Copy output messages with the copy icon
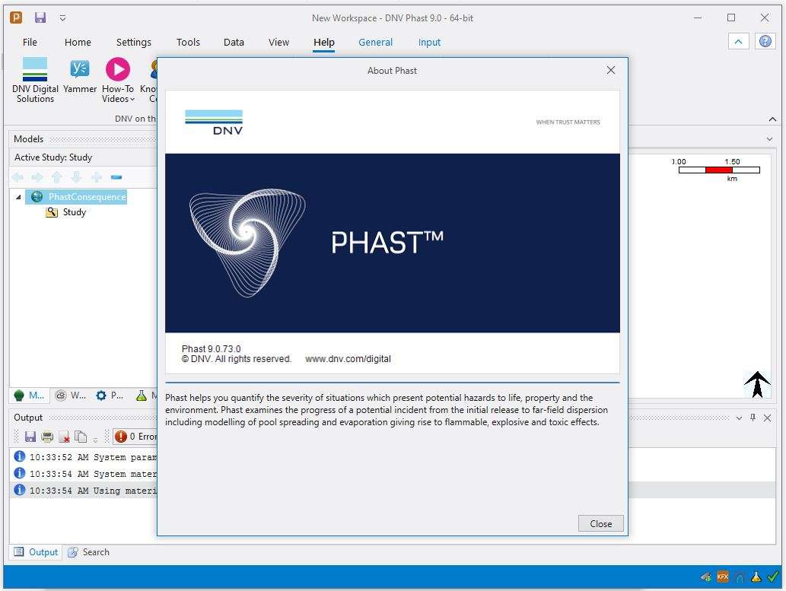The width and height of the screenshot is (786, 591). click(x=81, y=437)
